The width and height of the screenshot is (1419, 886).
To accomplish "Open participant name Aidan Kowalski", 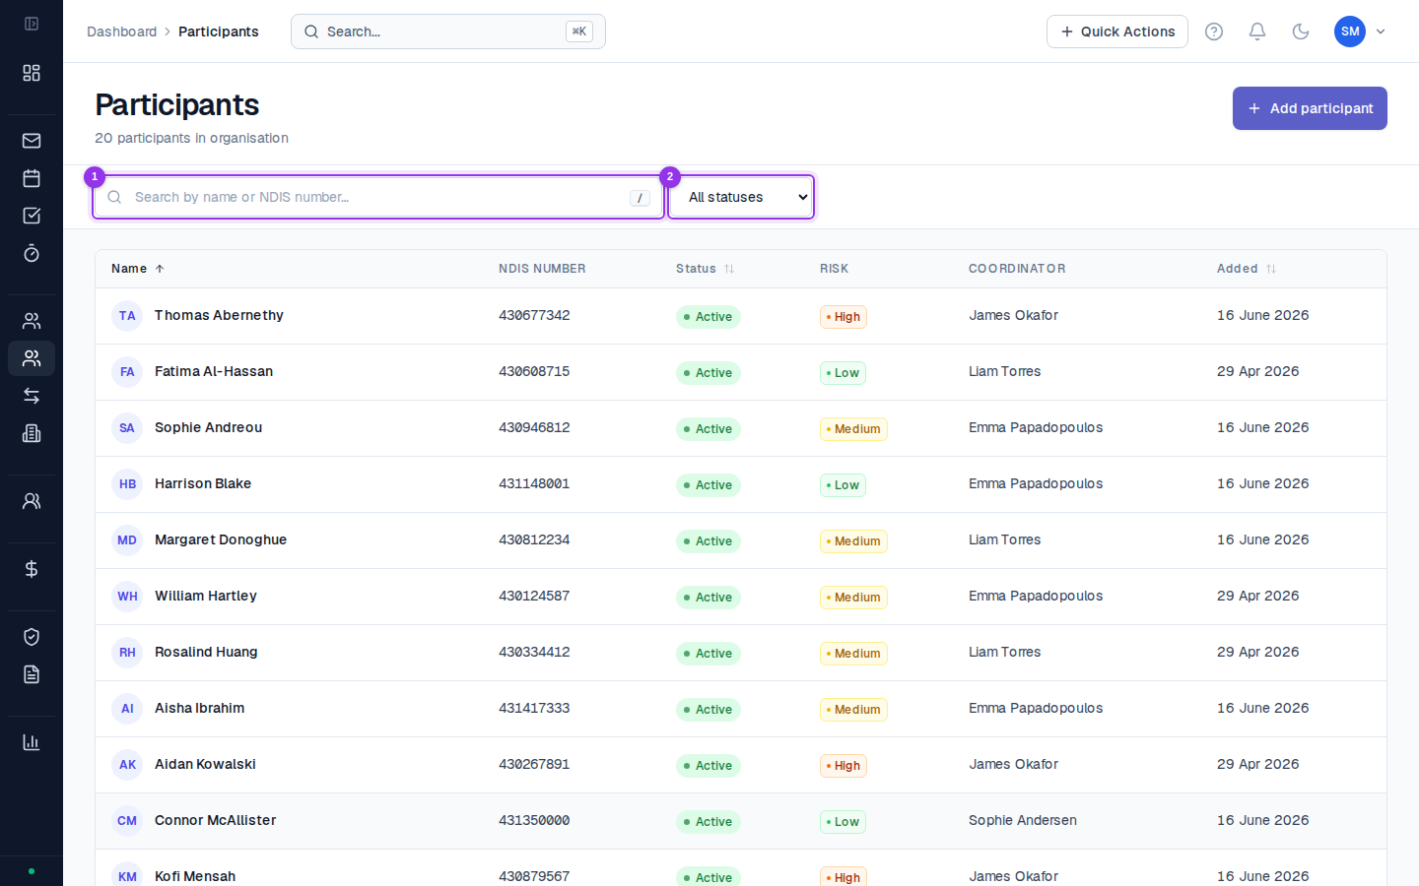I will click(x=205, y=764).
